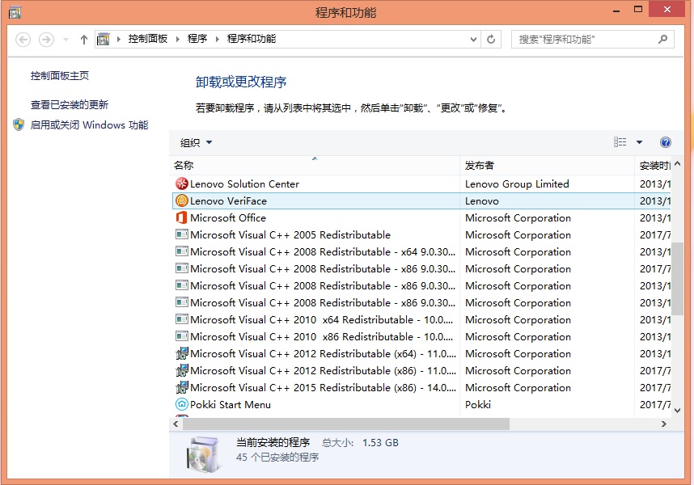The image size is (694, 485).
Task: Select the Lenovo VeriFace program name
Action: (228, 201)
